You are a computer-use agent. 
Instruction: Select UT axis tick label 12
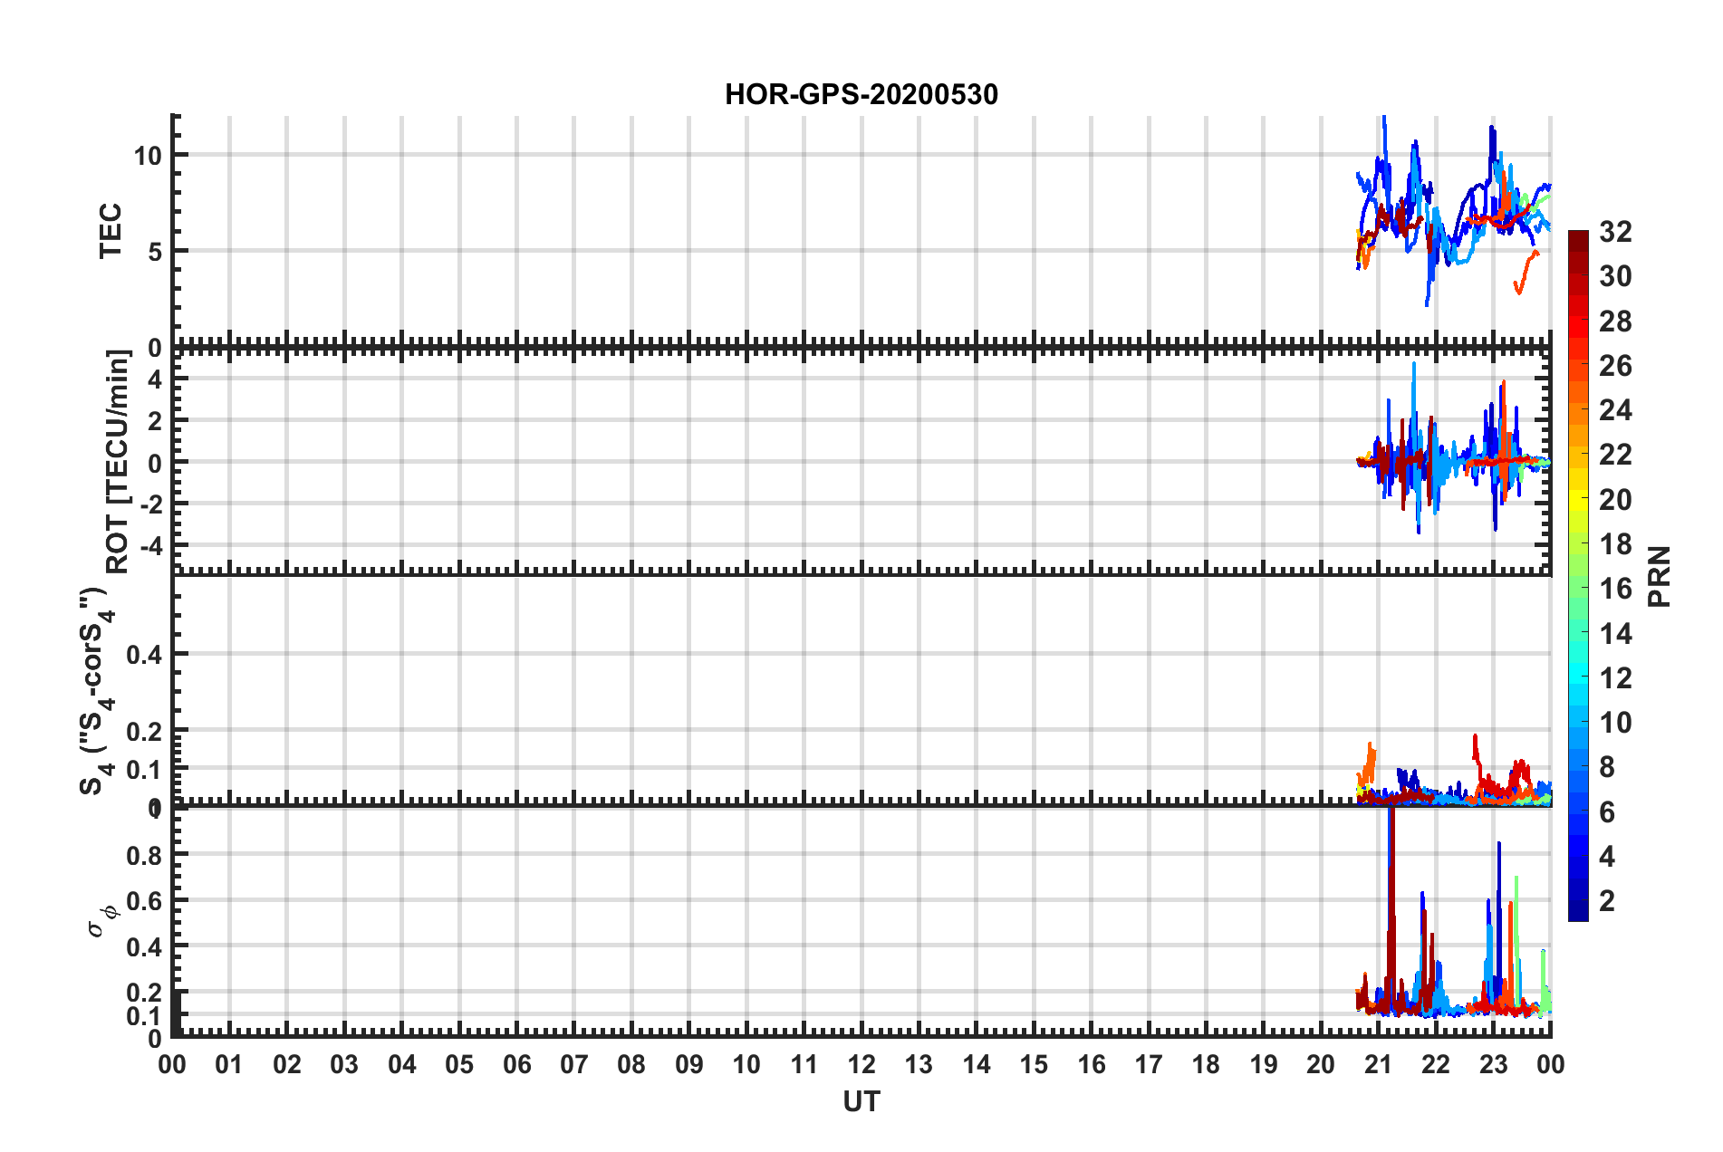click(861, 1064)
